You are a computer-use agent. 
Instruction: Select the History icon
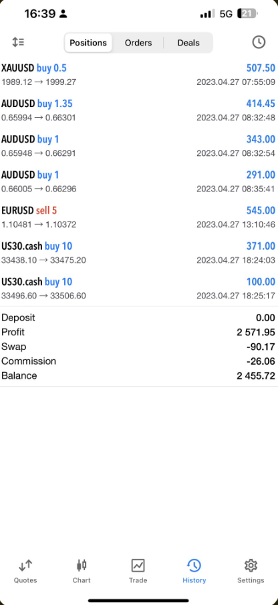click(194, 566)
